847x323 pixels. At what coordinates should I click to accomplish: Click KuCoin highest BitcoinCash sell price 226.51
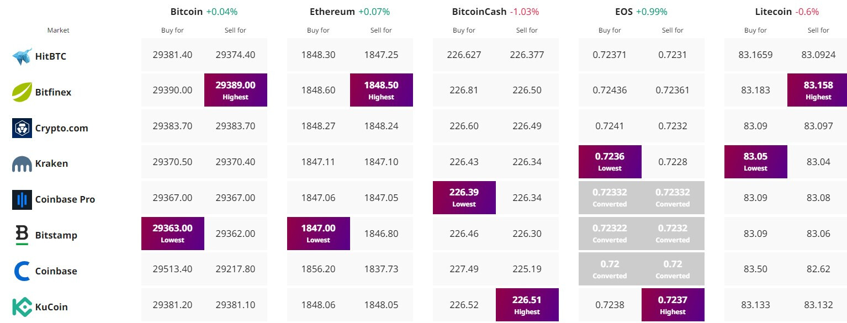tap(527, 305)
